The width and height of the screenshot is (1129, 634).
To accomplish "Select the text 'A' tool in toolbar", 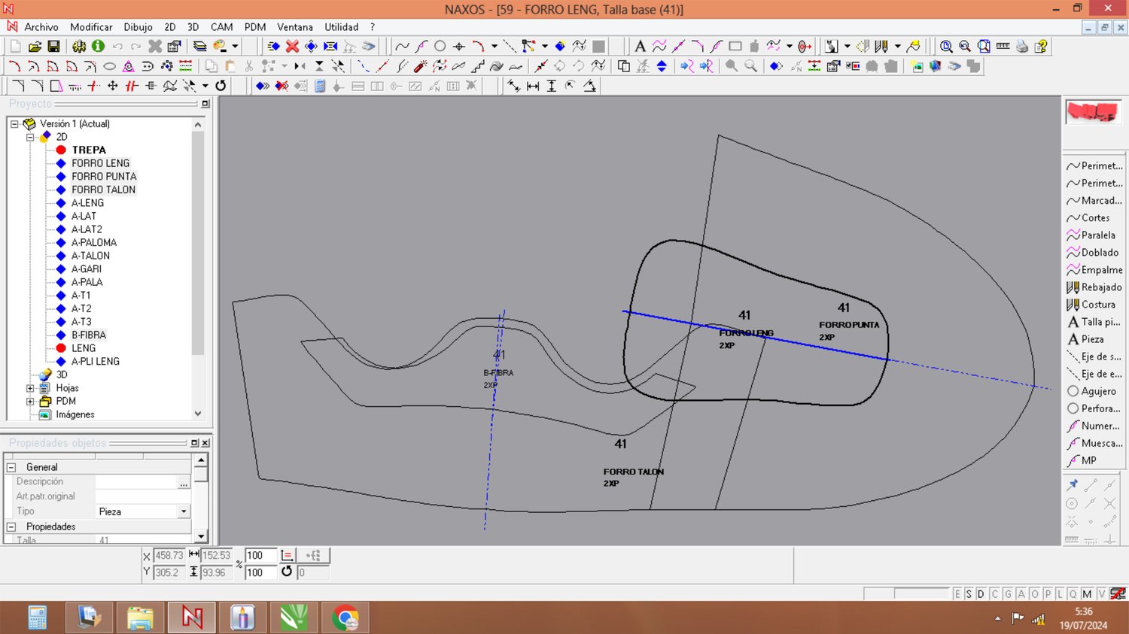I will point(640,47).
